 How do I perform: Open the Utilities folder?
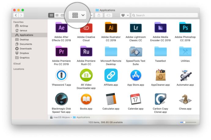pos(185,52)
